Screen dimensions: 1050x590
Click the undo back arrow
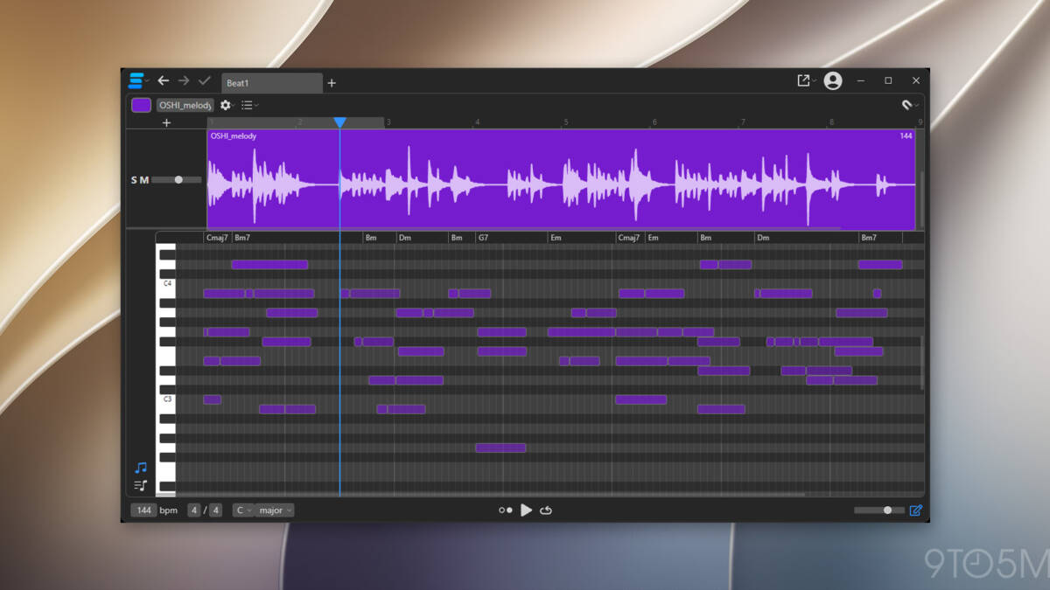coord(163,80)
